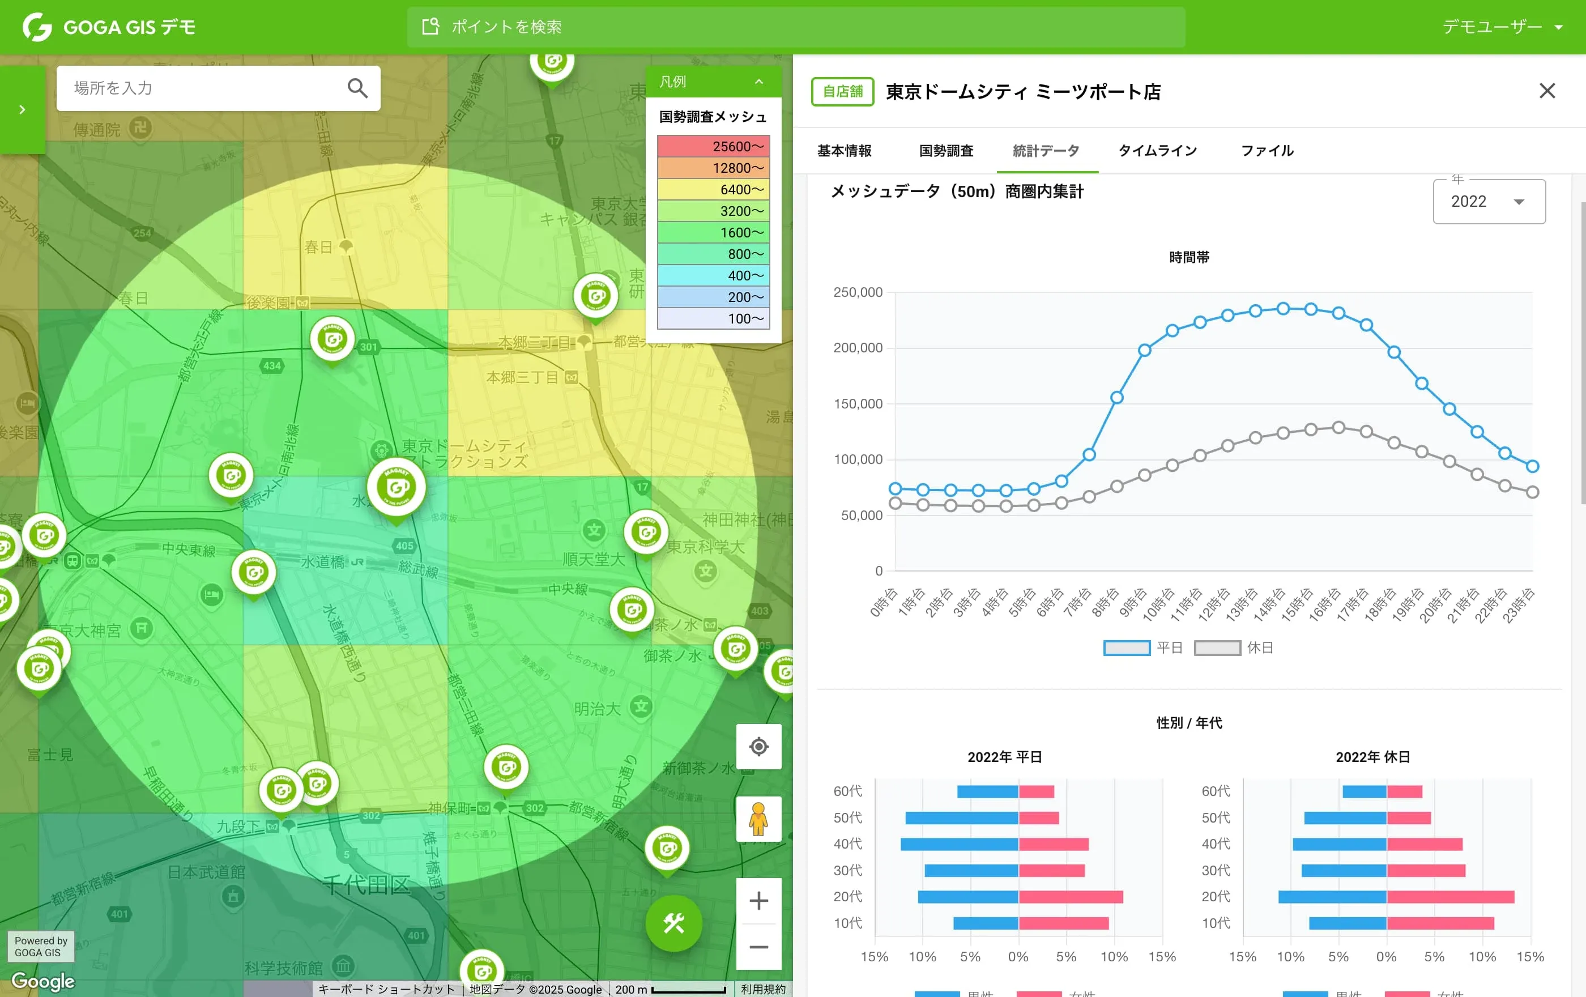
Task: Click the large Tokyo Dome City store marker
Action: 396,488
